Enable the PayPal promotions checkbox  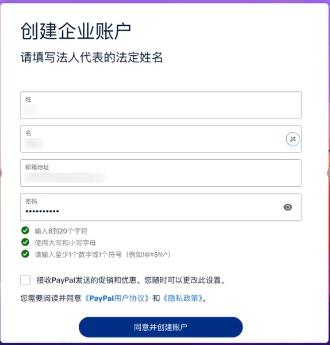tap(25, 280)
